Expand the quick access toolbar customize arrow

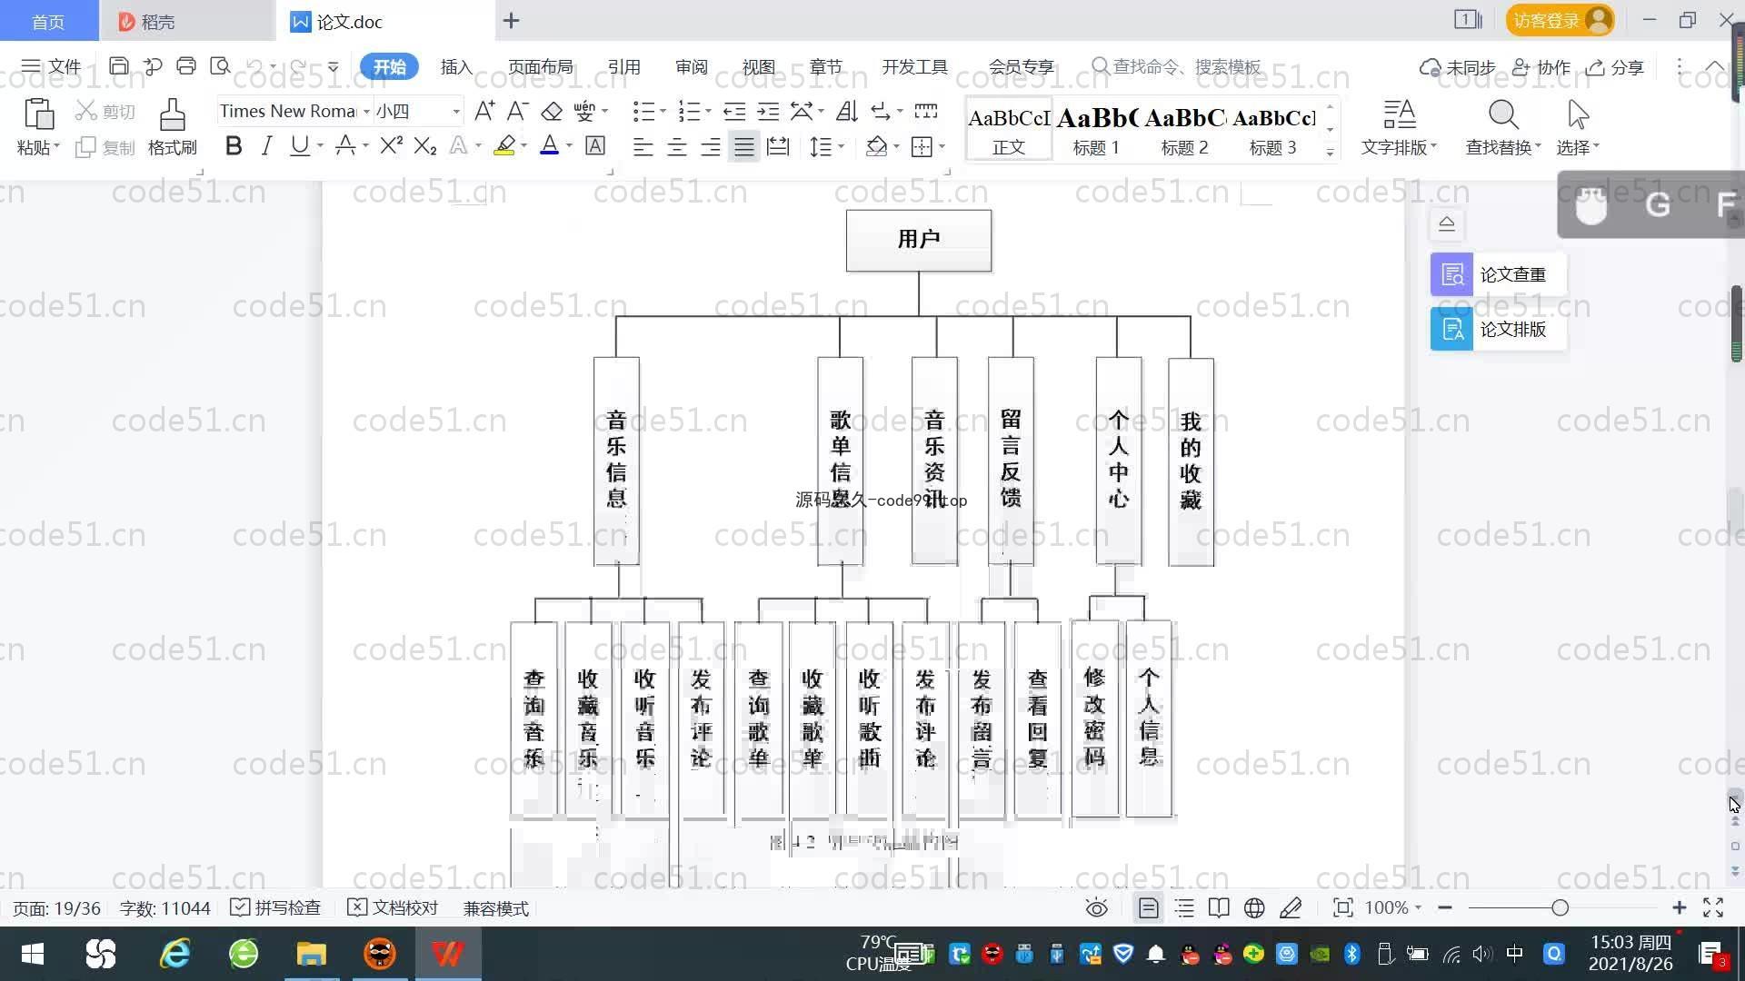(334, 66)
